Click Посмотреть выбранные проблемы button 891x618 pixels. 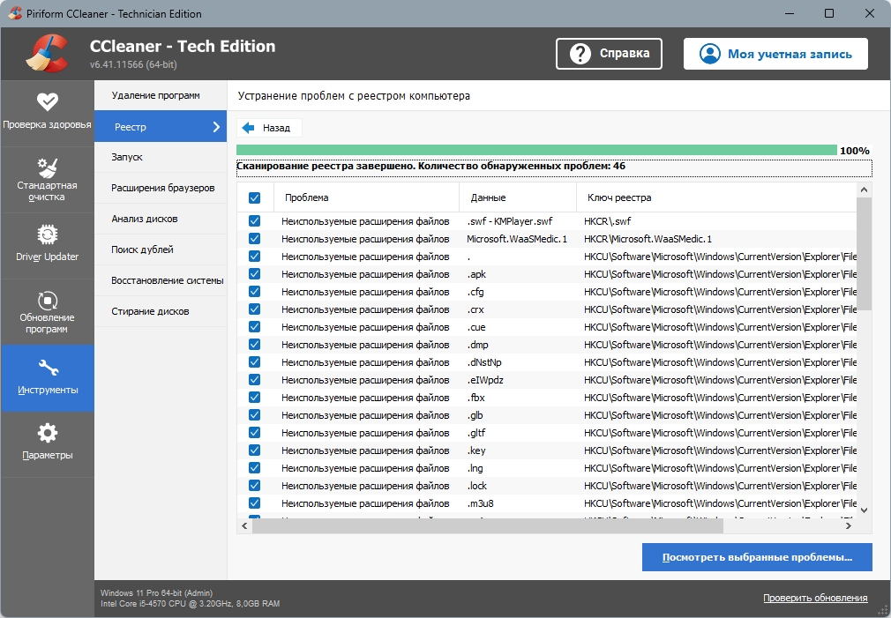coord(757,557)
